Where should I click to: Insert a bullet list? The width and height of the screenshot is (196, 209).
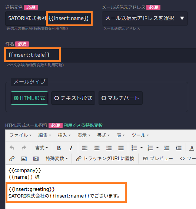pyautogui.click(x=134, y=148)
